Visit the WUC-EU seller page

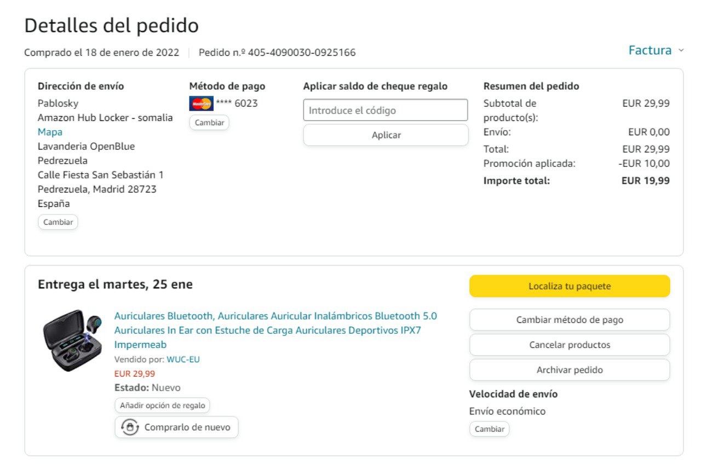(183, 360)
